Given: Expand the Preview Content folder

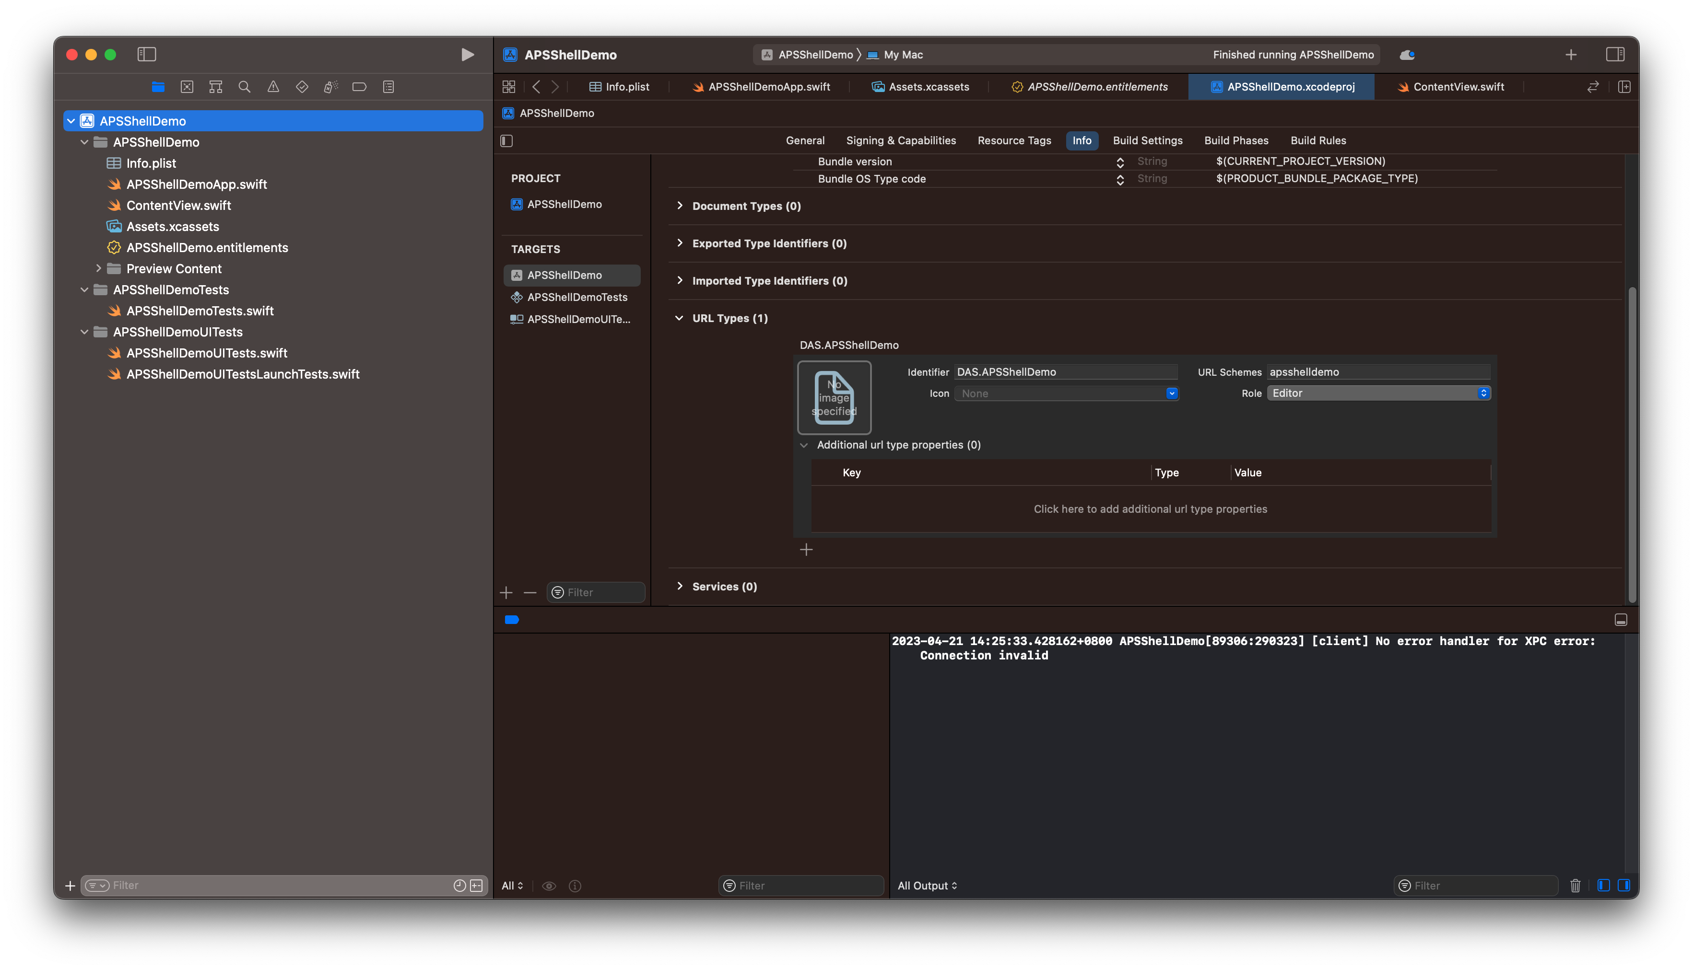Looking at the screenshot, I should [x=99, y=268].
